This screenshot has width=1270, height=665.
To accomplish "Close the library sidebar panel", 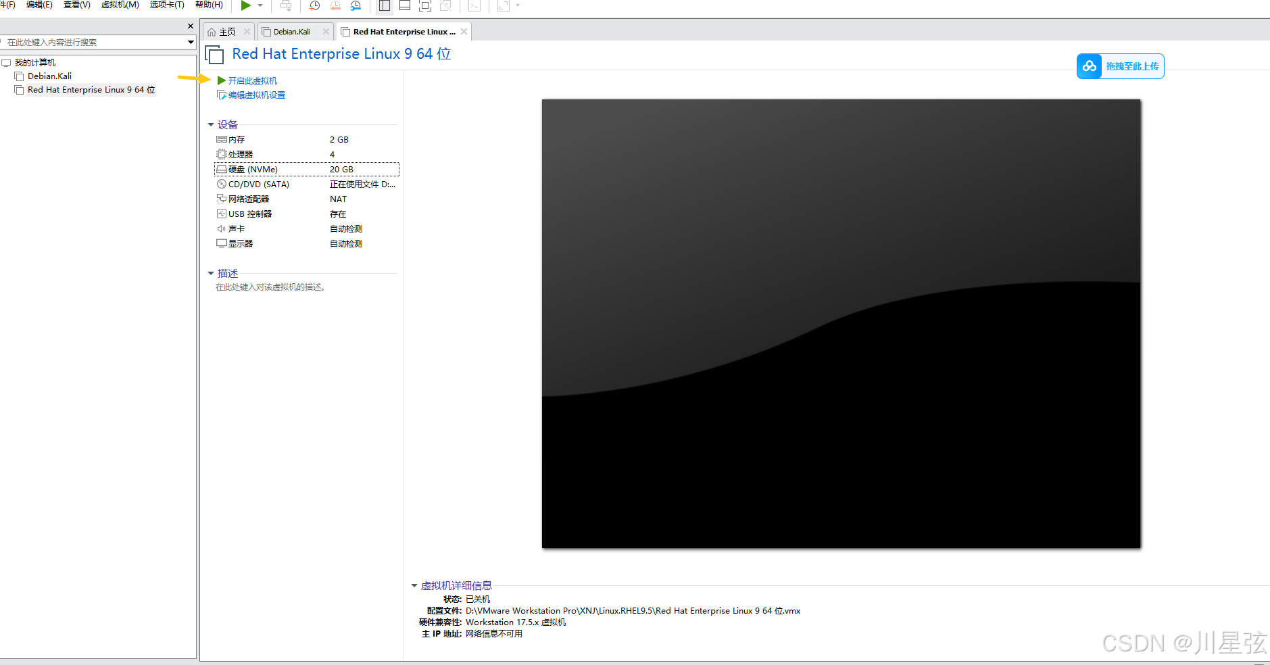I will point(191,26).
